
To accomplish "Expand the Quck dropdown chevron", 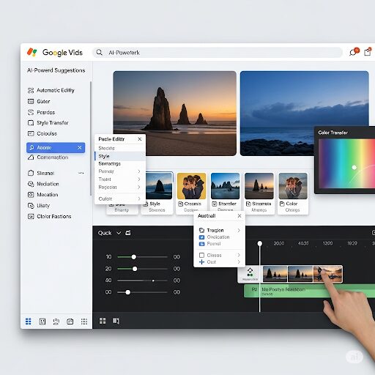I will coord(119,233).
